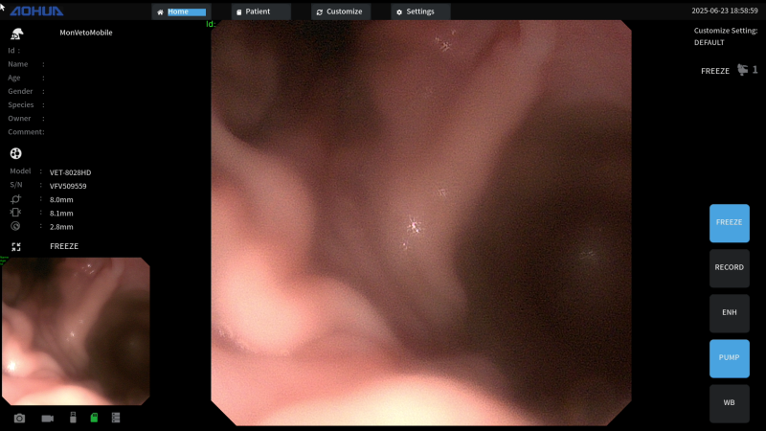Viewport: 766px width, 431px height.
Task: Click the storage server icon
Action: [x=116, y=418]
